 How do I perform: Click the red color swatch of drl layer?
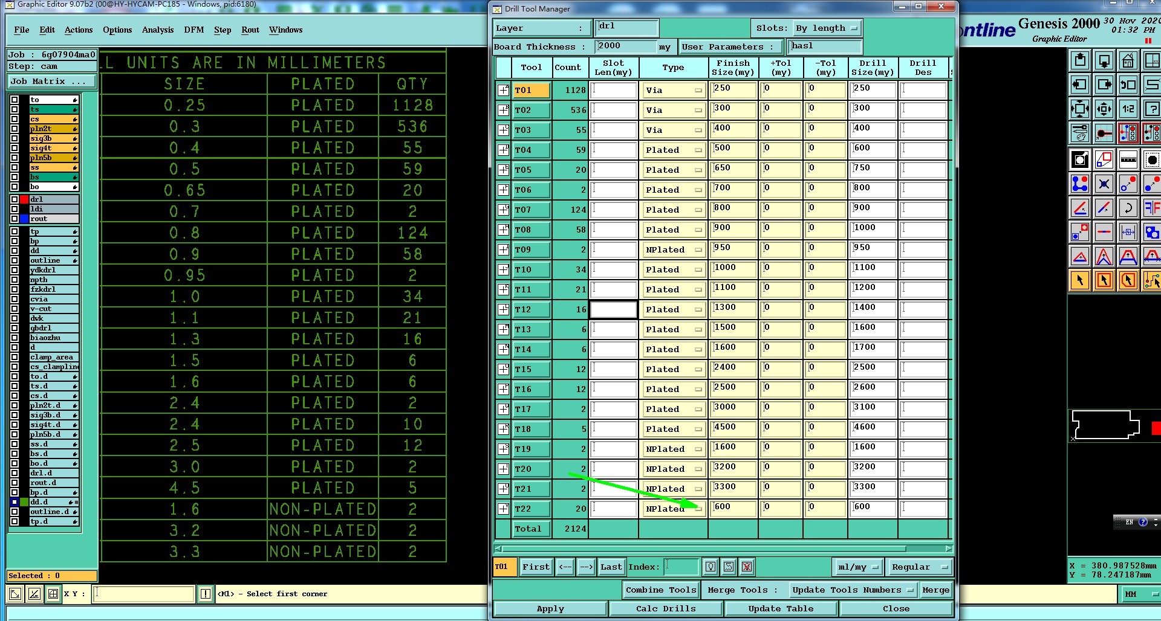point(24,199)
